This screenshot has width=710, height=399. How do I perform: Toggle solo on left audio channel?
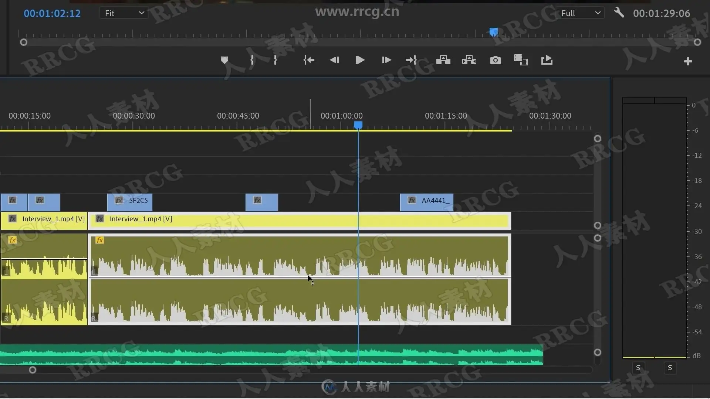pyautogui.click(x=638, y=368)
